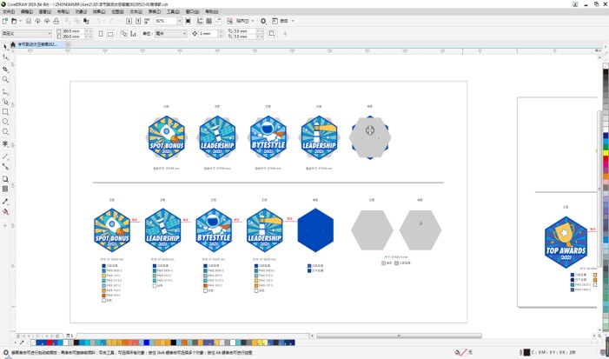
Task: Select the Pick tool in the toolbox
Action: click(5, 47)
